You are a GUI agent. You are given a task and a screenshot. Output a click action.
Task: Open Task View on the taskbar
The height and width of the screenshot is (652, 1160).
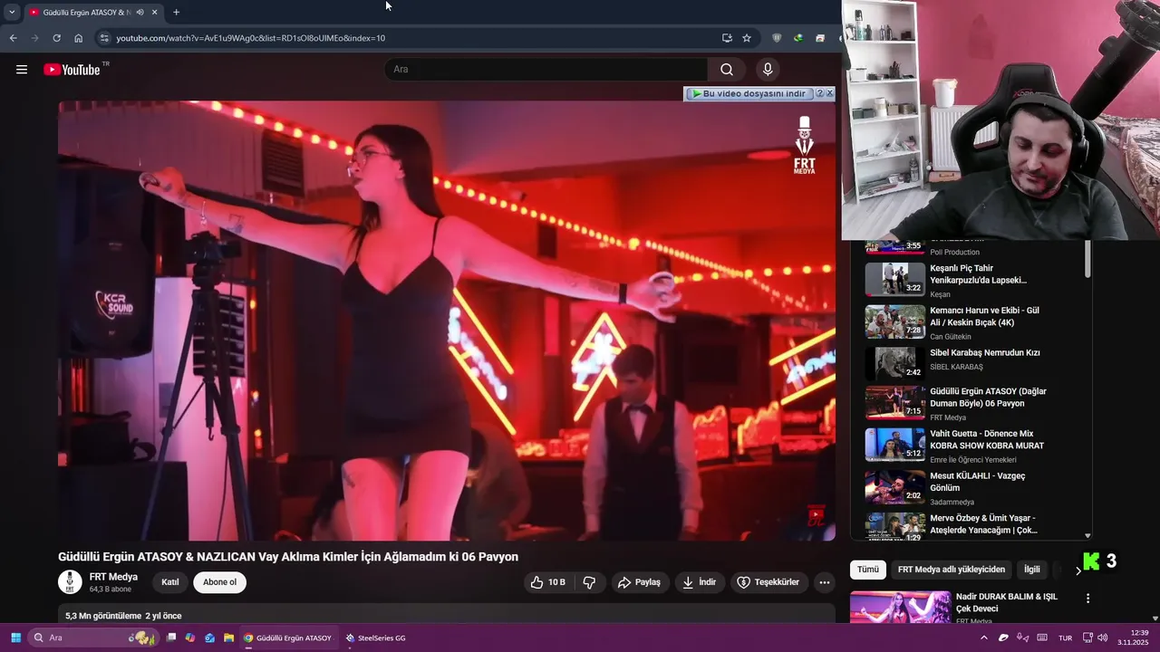(170, 638)
